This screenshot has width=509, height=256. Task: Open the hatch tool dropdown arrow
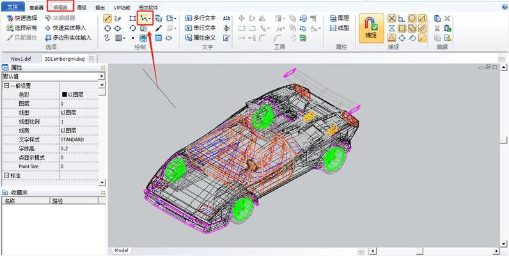(x=124, y=38)
